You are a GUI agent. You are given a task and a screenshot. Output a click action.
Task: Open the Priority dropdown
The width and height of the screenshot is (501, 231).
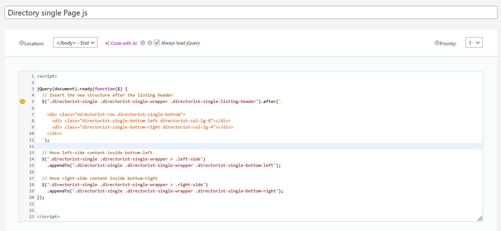[x=474, y=43]
